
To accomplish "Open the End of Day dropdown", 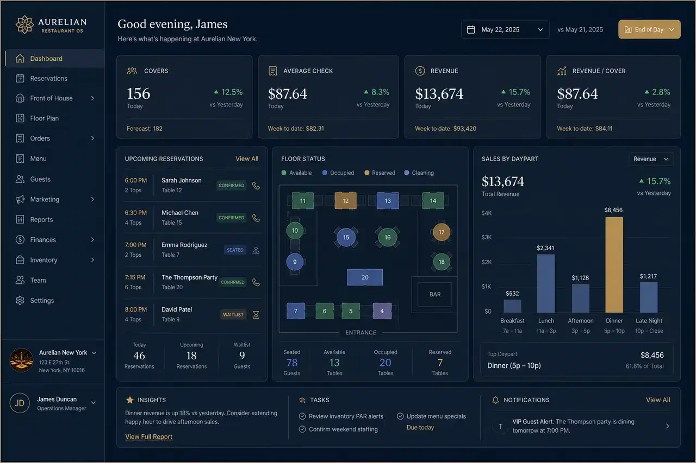I will 649,29.
